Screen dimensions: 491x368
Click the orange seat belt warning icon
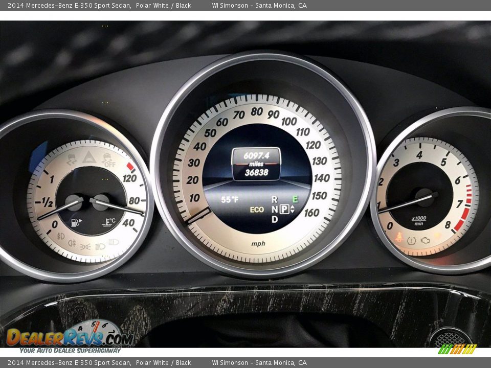[398, 237]
